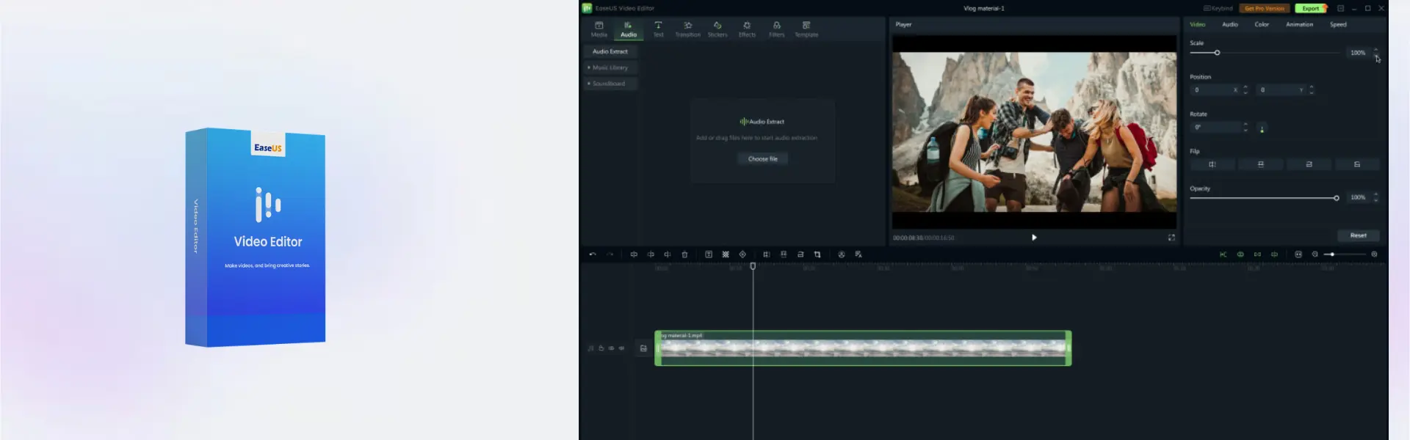Click the add track icon beside the clip
The width and height of the screenshot is (1410, 440).
[x=643, y=348]
